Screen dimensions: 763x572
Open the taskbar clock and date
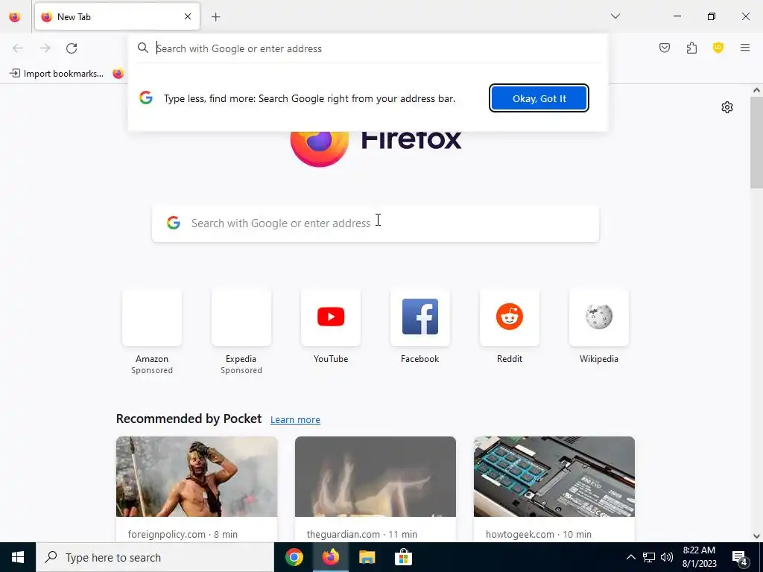tap(699, 557)
